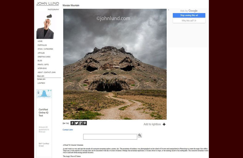Click the magnifying glass search button
Screen dimensions: 243x158
click(x=140, y=135)
